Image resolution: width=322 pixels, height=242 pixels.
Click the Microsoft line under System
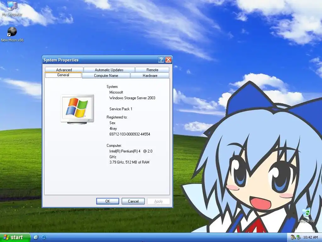point(116,92)
